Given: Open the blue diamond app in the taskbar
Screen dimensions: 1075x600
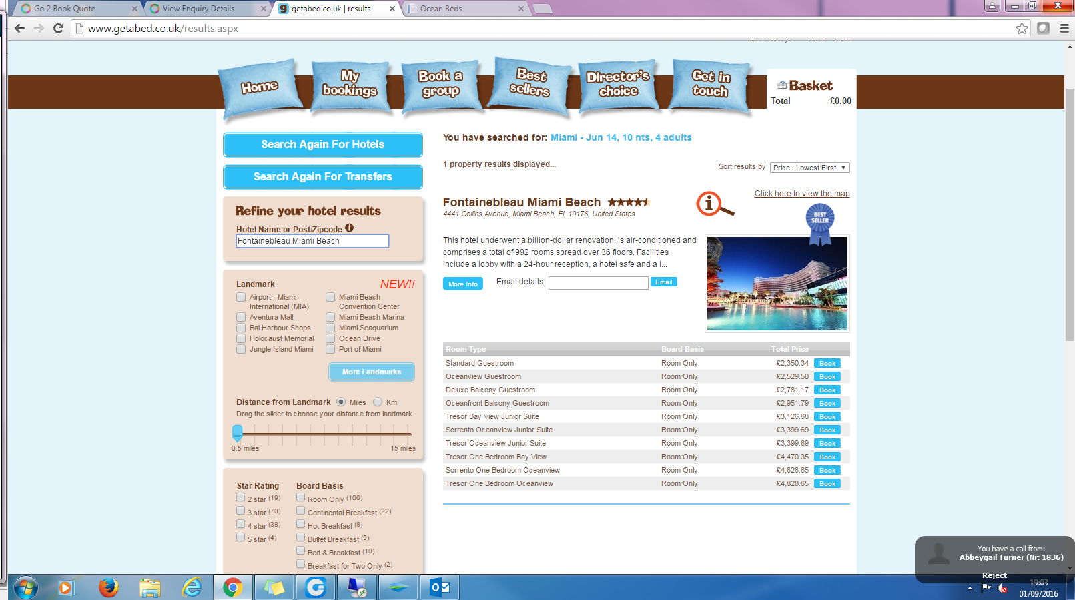Looking at the screenshot, I should tap(398, 587).
